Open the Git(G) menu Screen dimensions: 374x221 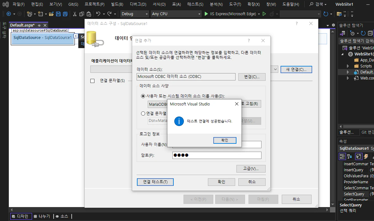click(73, 4)
